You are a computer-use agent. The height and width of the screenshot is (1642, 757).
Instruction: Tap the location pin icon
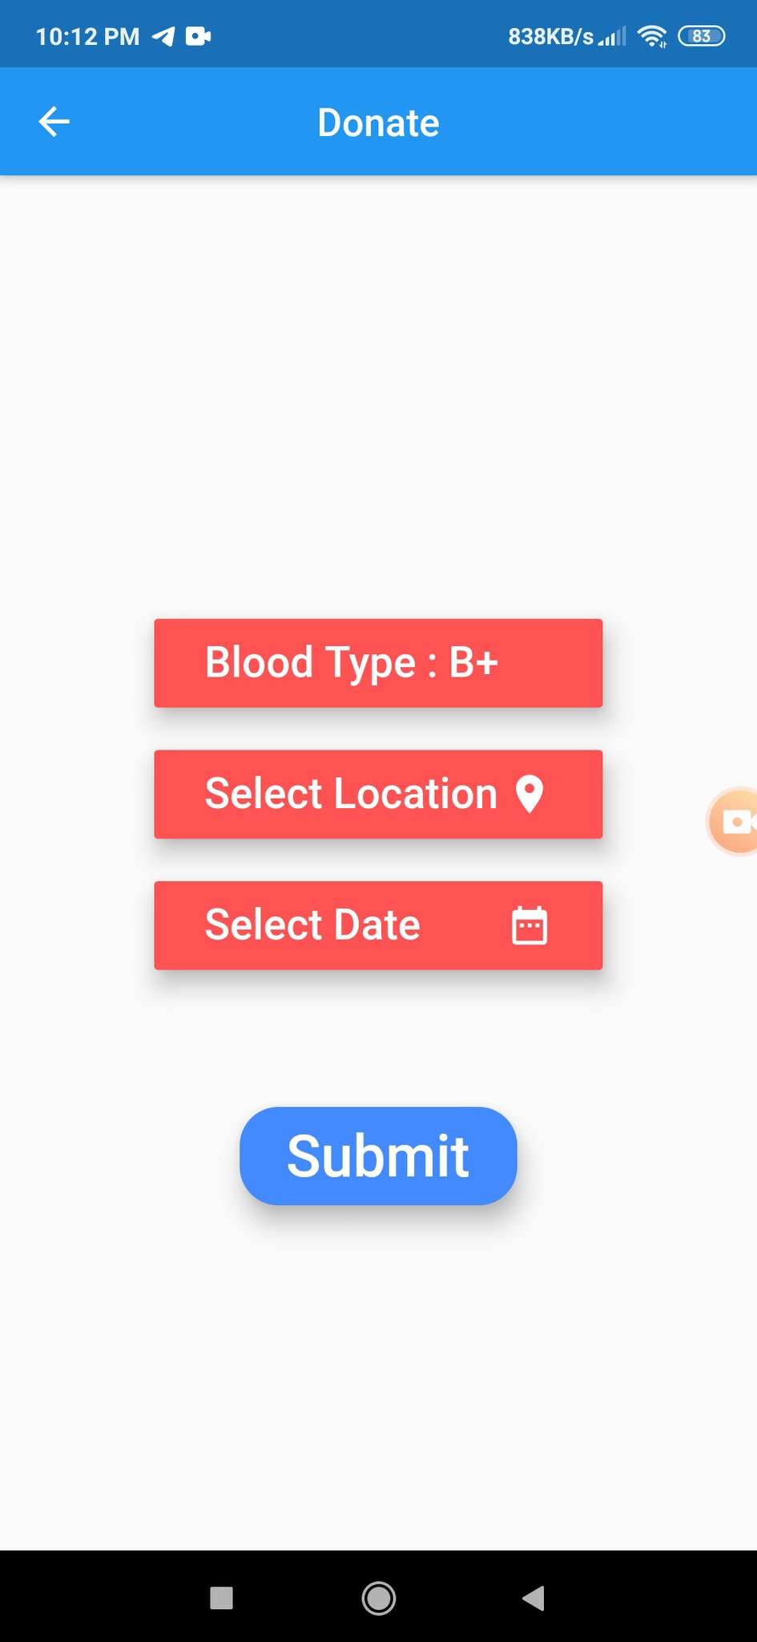(x=529, y=795)
